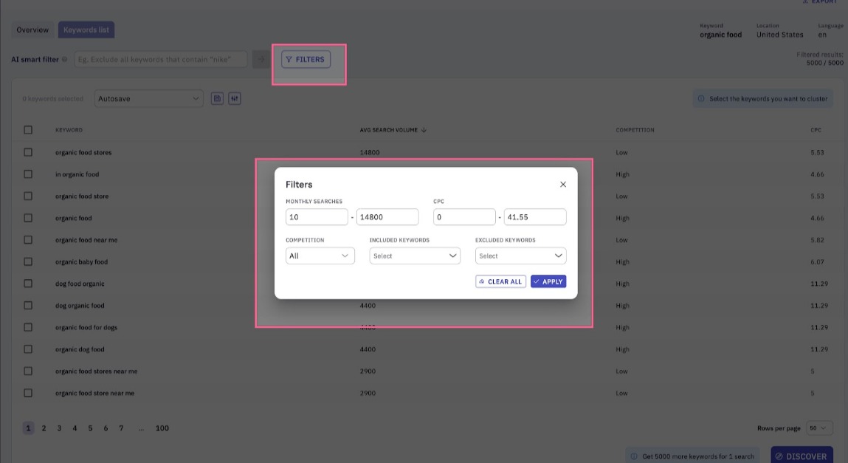Sort by Avg Search Volume arrow
The image size is (848, 463).
424,130
